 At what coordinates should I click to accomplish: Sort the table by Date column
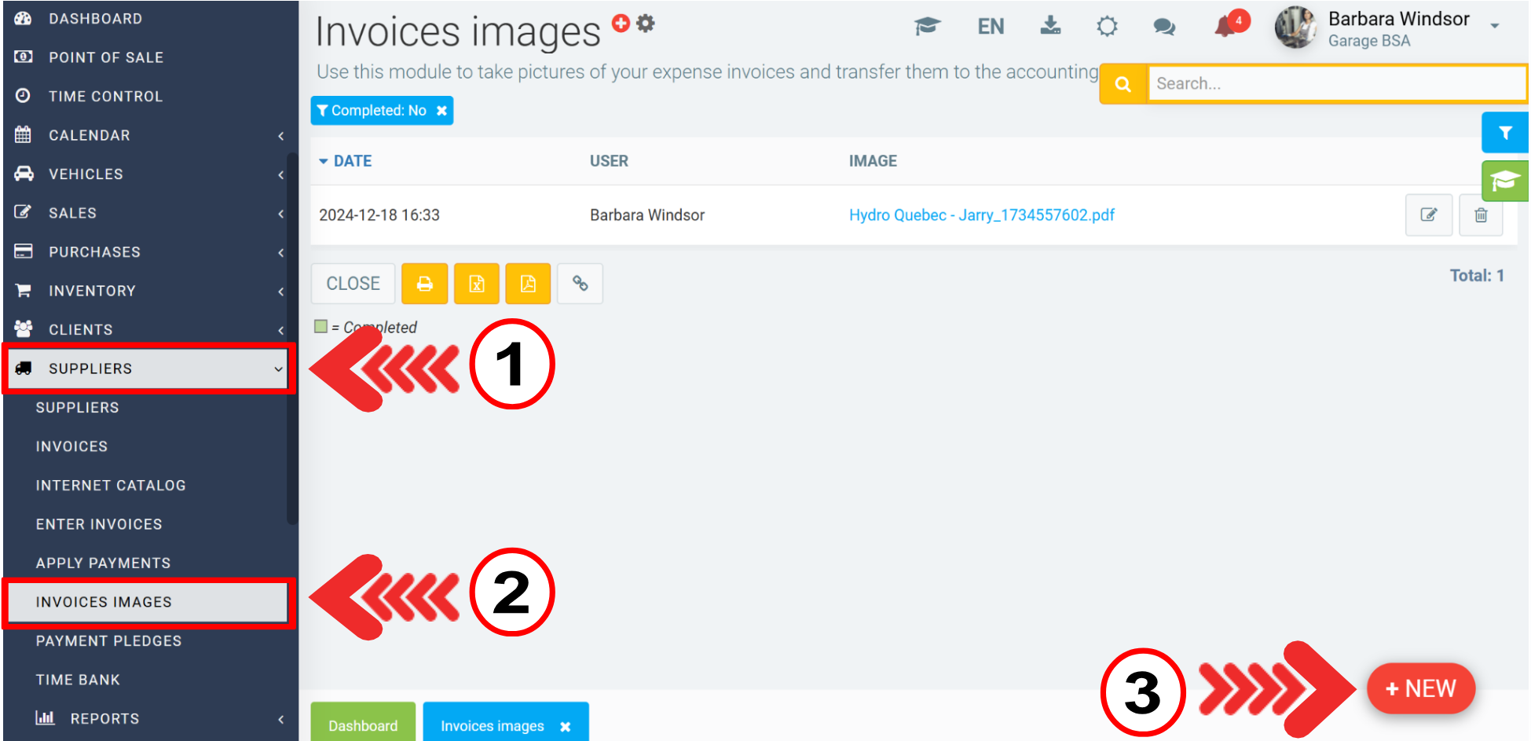pyautogui.click(x=352, y=161)
